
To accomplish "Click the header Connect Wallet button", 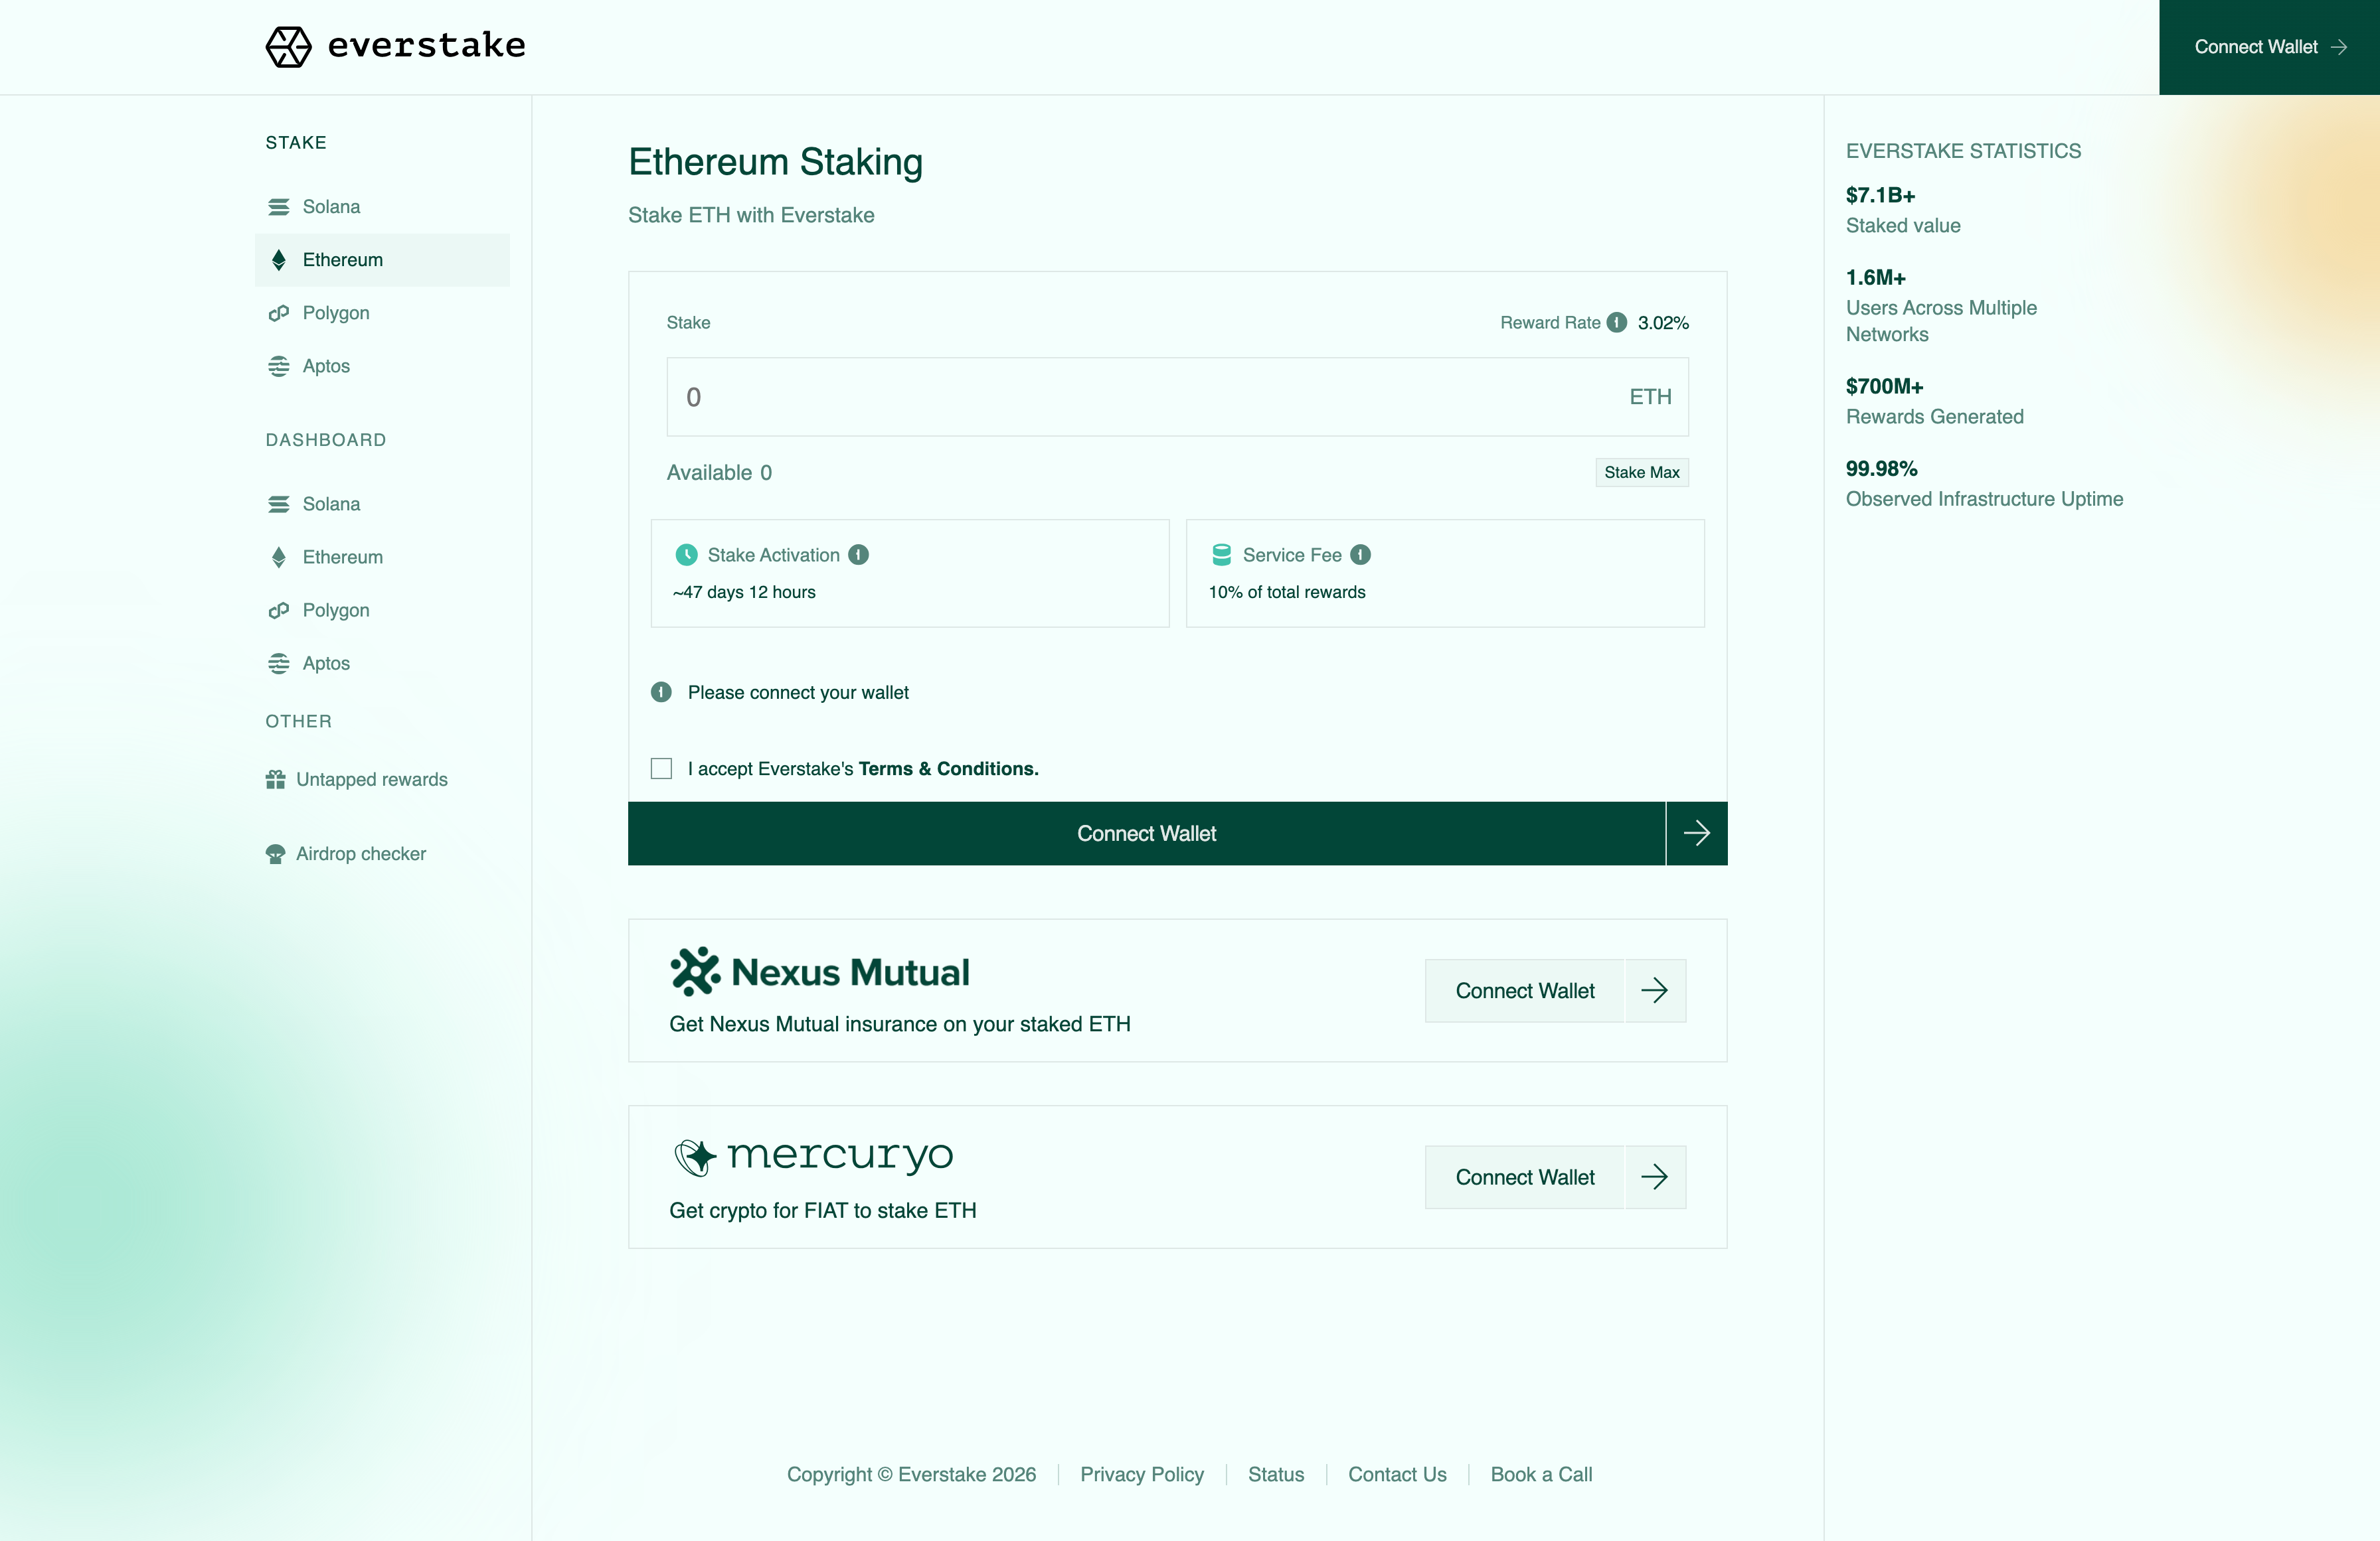I will tap(2269, 47).
